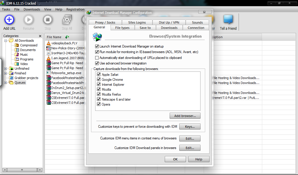
Task: Open the Sites Logins tab
Action: 137,22
